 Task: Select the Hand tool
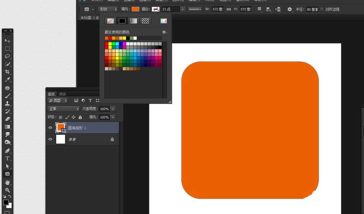[7, 182]
